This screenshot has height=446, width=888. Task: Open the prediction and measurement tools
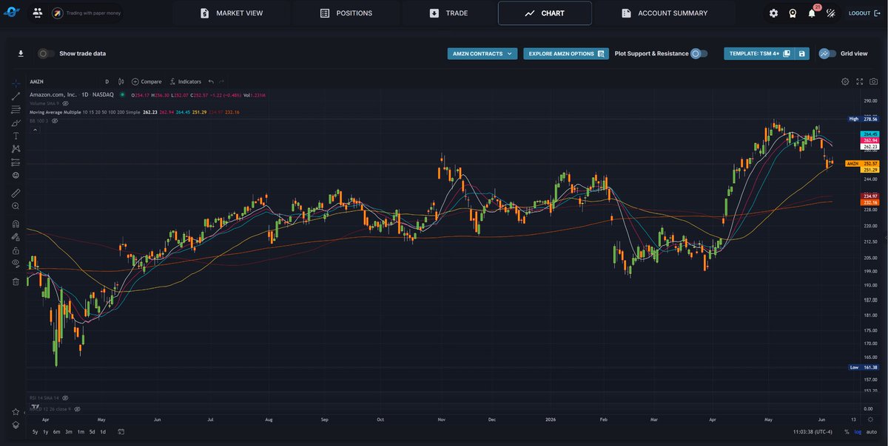pos(16,162)
